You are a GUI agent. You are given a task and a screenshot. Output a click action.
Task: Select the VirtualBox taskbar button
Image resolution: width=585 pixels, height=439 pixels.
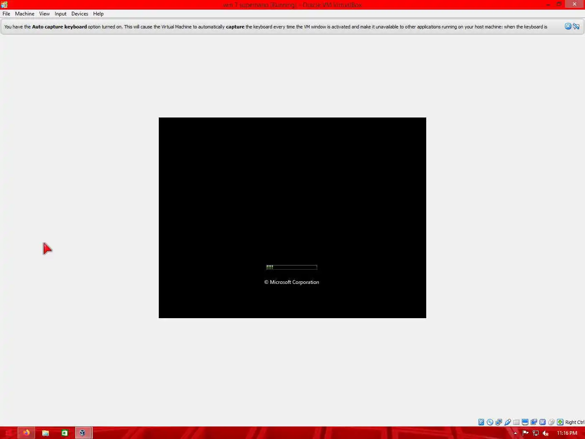click(x=83, y=433)
